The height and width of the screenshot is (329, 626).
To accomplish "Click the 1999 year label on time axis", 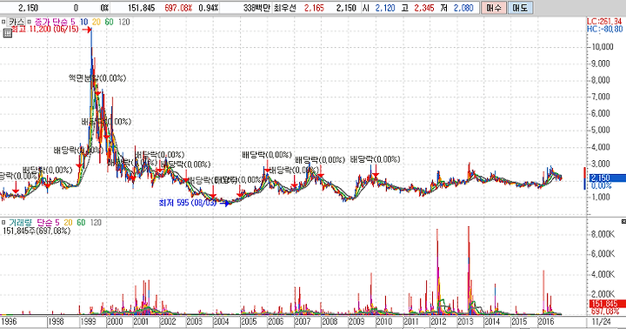I will (x=88, y=321).
